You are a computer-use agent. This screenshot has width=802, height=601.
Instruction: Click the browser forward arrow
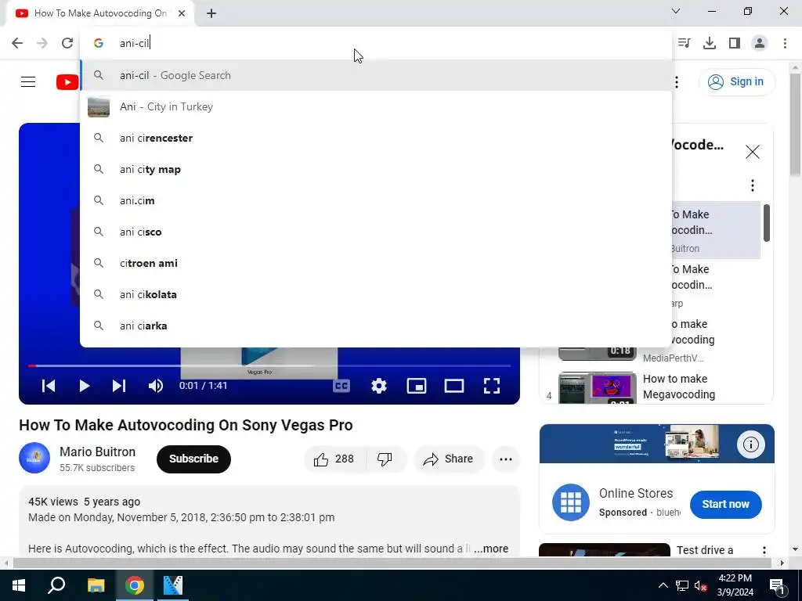coord(42,43)
